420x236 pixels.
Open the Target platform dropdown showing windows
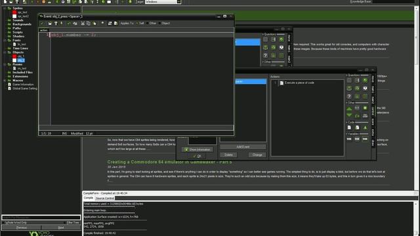tap(163, 2)
